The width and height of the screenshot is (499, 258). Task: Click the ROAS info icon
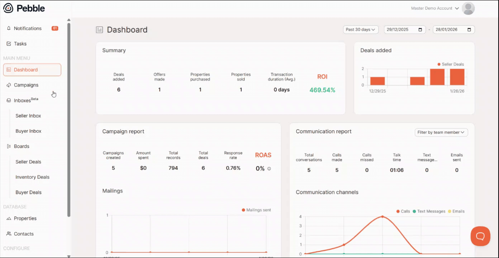(269, 168)
